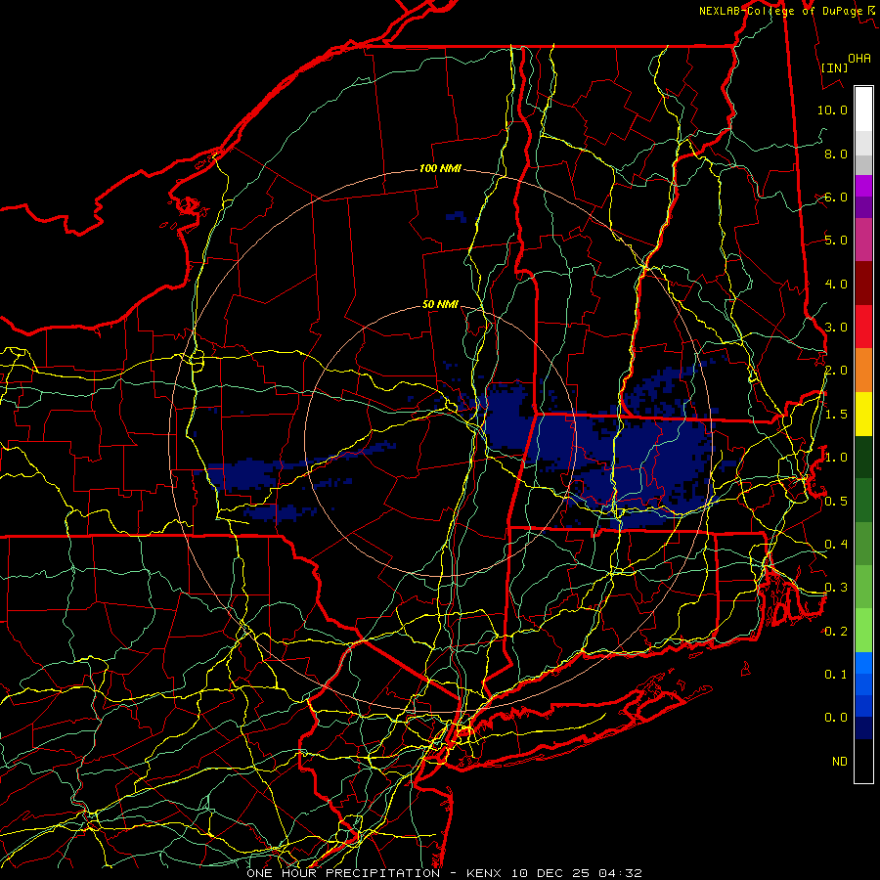This screenshot has height=880, width=880.
Task: Click the light blue swatch near 0.1
Action: click(x=863, y=663)
